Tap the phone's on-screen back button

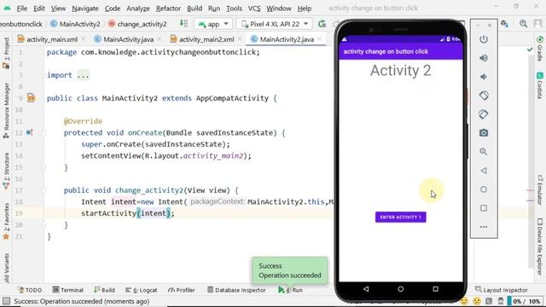click(366, 289)
